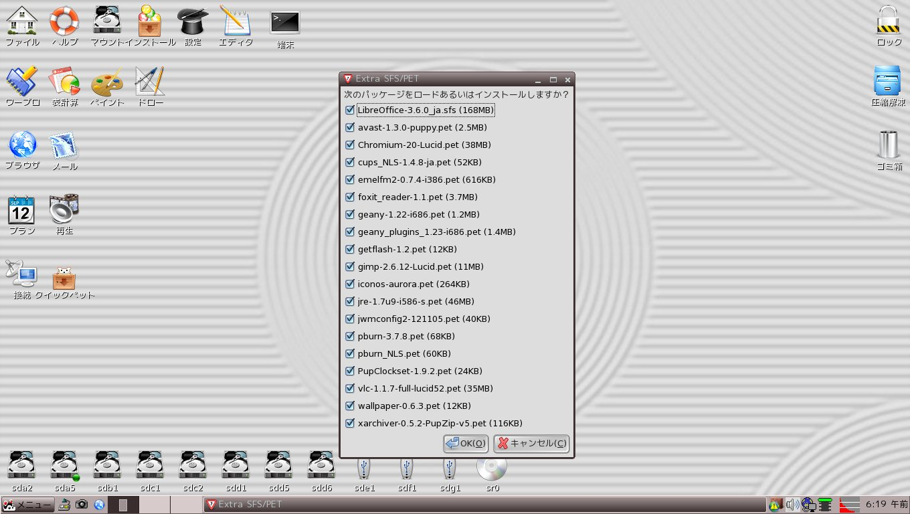Screen dimensions: 910x514
Task: Deselect PupClockset-1.9.2.pet
Action: pyautogui.click(x=350, y=371)
